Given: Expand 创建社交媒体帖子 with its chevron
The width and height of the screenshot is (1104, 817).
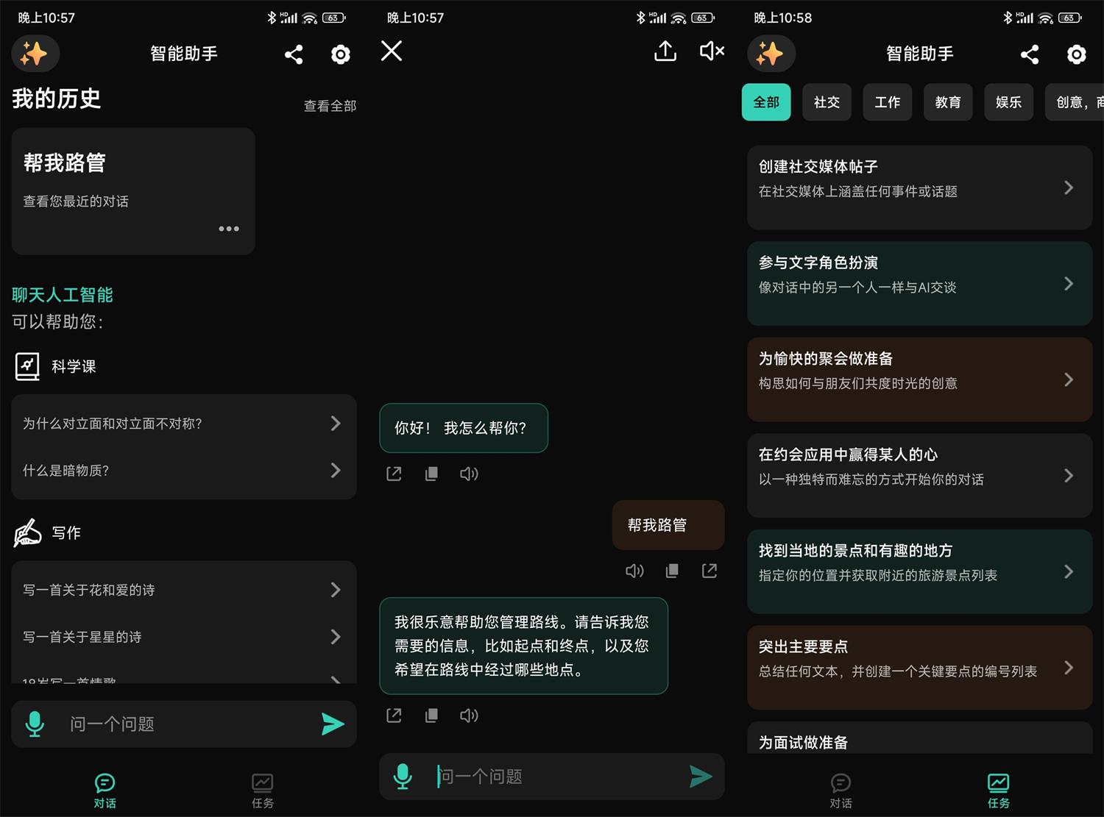Looking at the screenshot, I should 1069,188.
